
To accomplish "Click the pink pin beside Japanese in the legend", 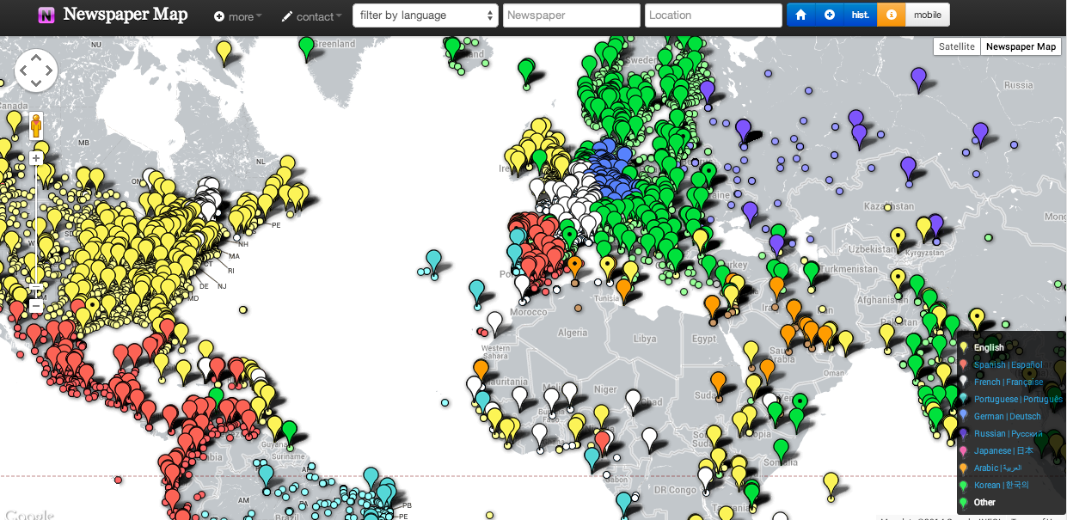I will [x=963, y=450].
